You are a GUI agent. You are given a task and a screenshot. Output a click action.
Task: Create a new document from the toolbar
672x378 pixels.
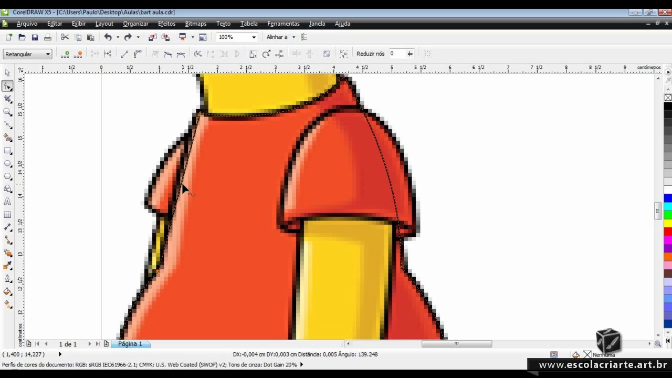(x=9, y=37)
